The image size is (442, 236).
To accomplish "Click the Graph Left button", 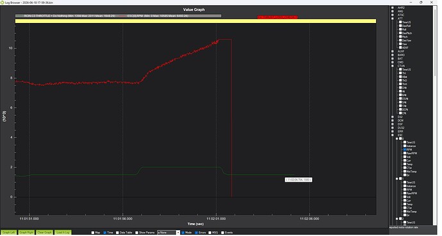I will pos(9,232).
